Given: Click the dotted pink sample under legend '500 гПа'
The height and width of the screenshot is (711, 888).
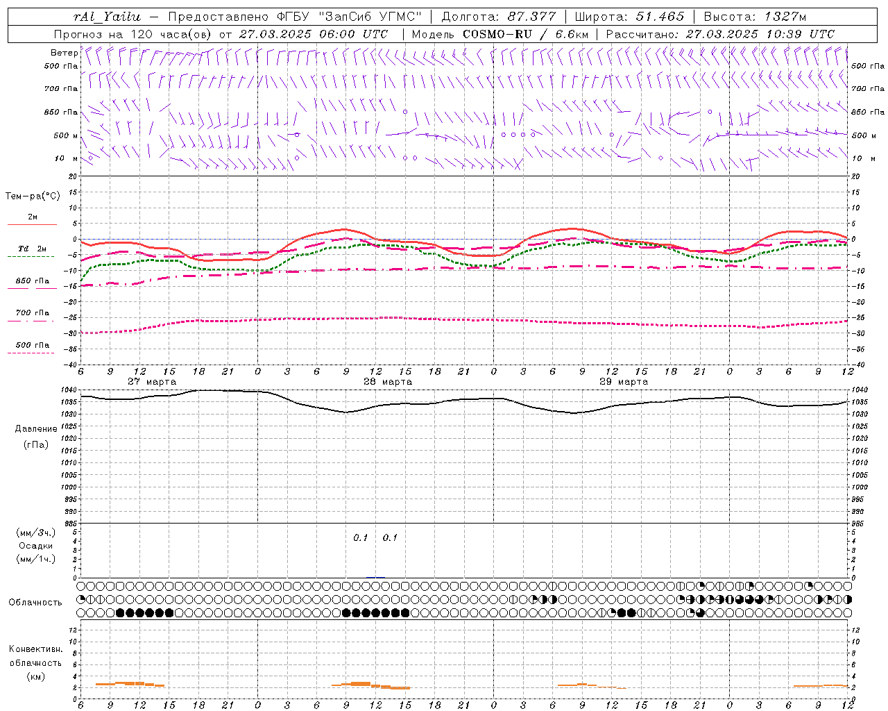Looking at the screenshot, I should [x=31, y=353].
